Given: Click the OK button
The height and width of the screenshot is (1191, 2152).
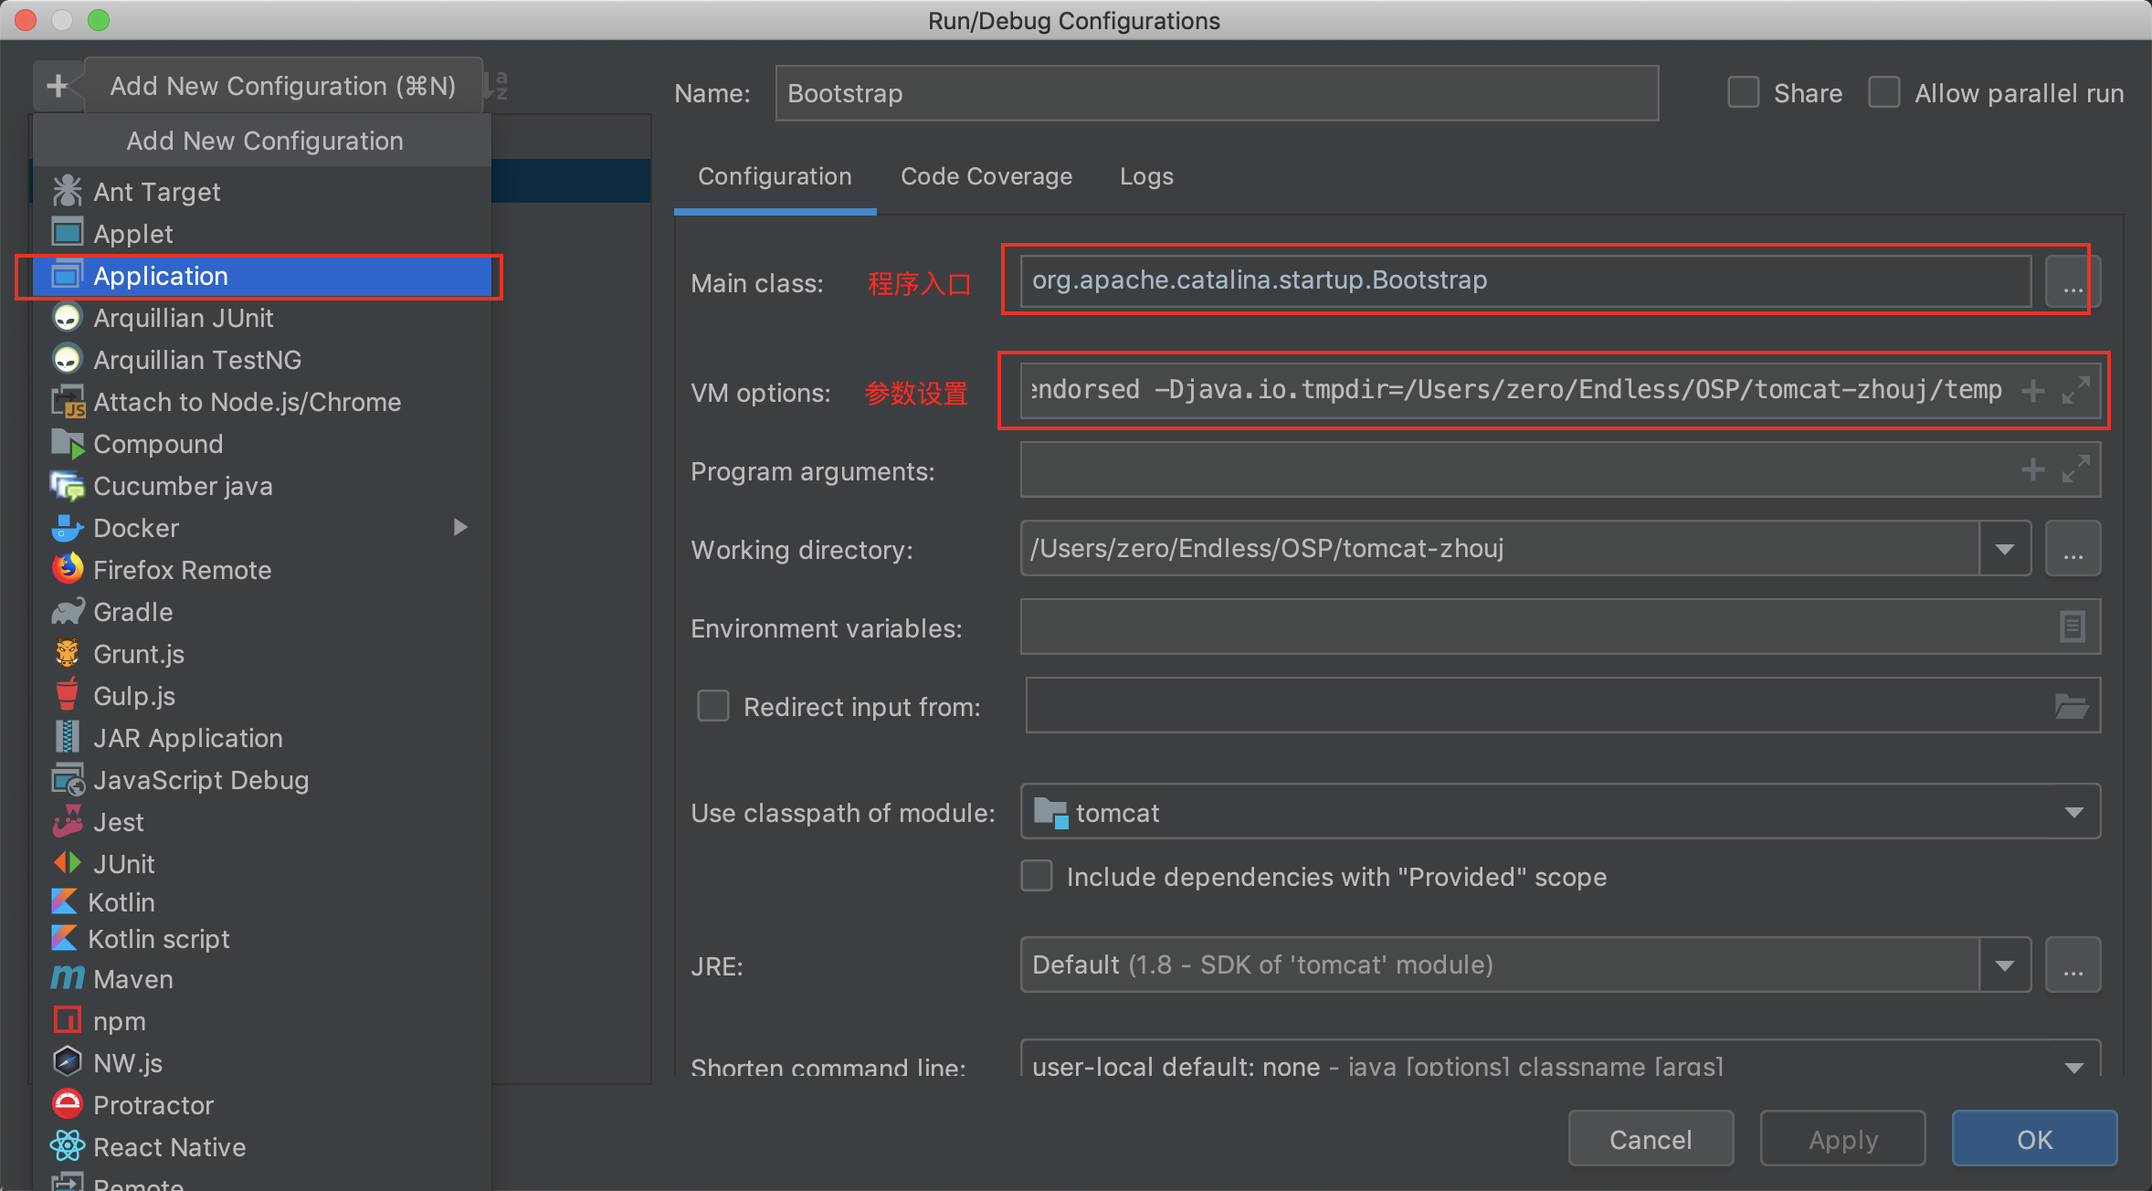Looking at the screenshot, I should tap(2033, 1139).
